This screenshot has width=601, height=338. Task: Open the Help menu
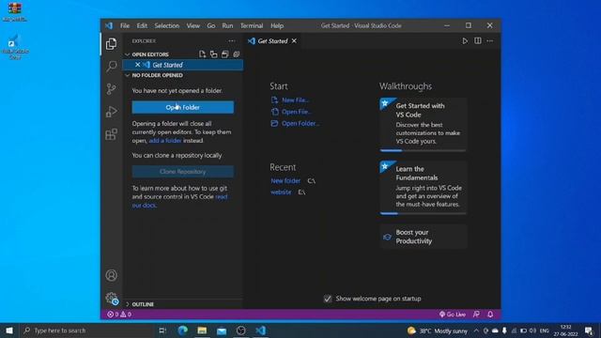[277, 25]
